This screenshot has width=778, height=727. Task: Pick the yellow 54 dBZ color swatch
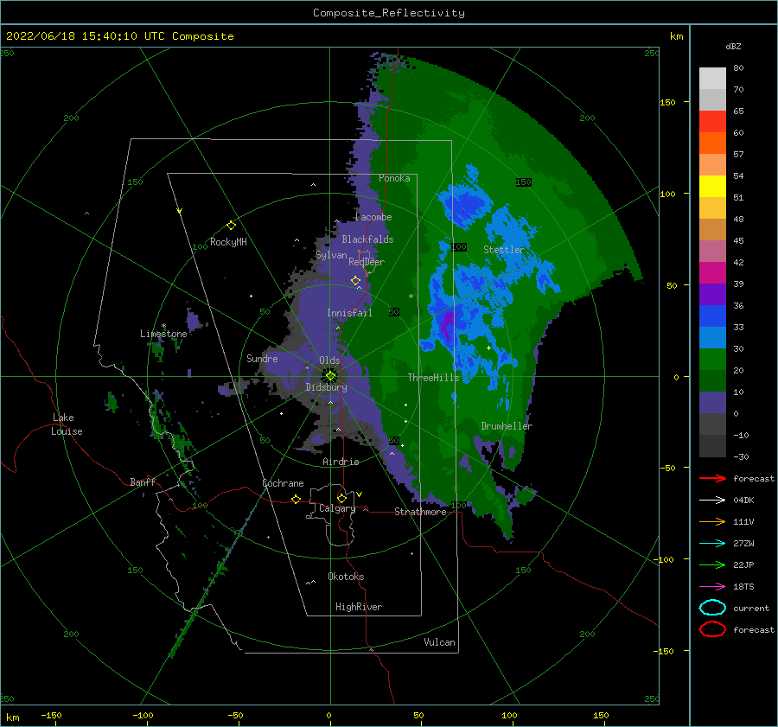[712, 186]
